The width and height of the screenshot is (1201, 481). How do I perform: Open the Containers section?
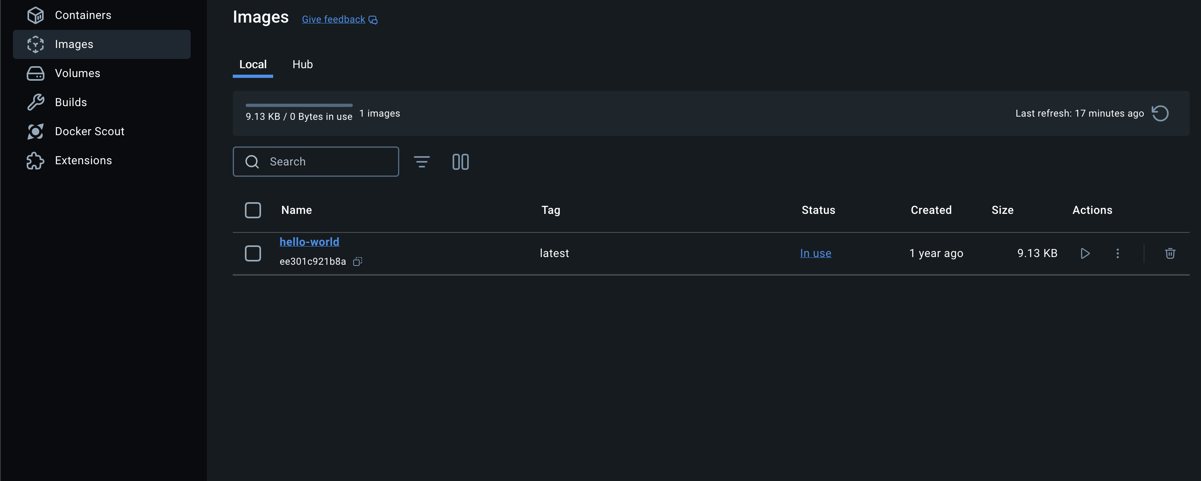[102, 15]
